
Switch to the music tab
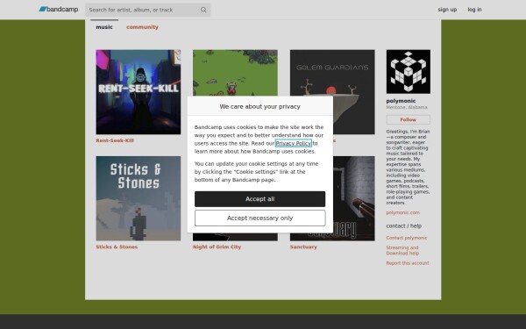point(104,27)
